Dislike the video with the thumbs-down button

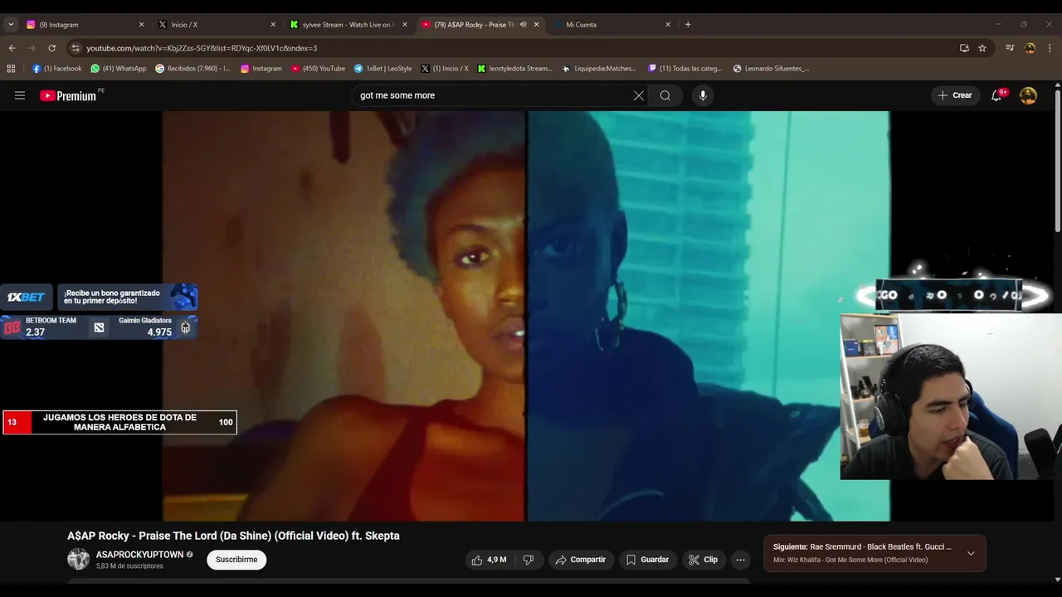pos(529,560)
